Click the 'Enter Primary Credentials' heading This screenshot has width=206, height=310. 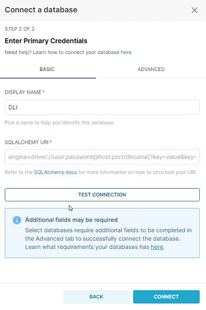(x=46, y=41)
